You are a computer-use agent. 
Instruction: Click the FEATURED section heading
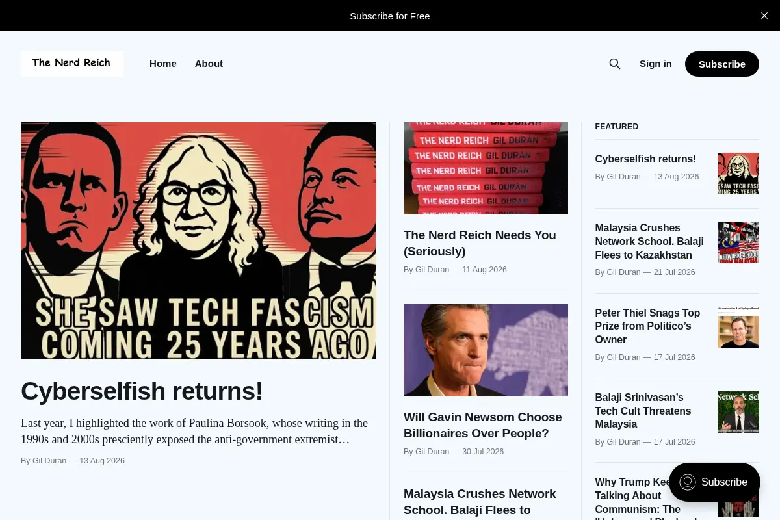click(x=617, y=127)
